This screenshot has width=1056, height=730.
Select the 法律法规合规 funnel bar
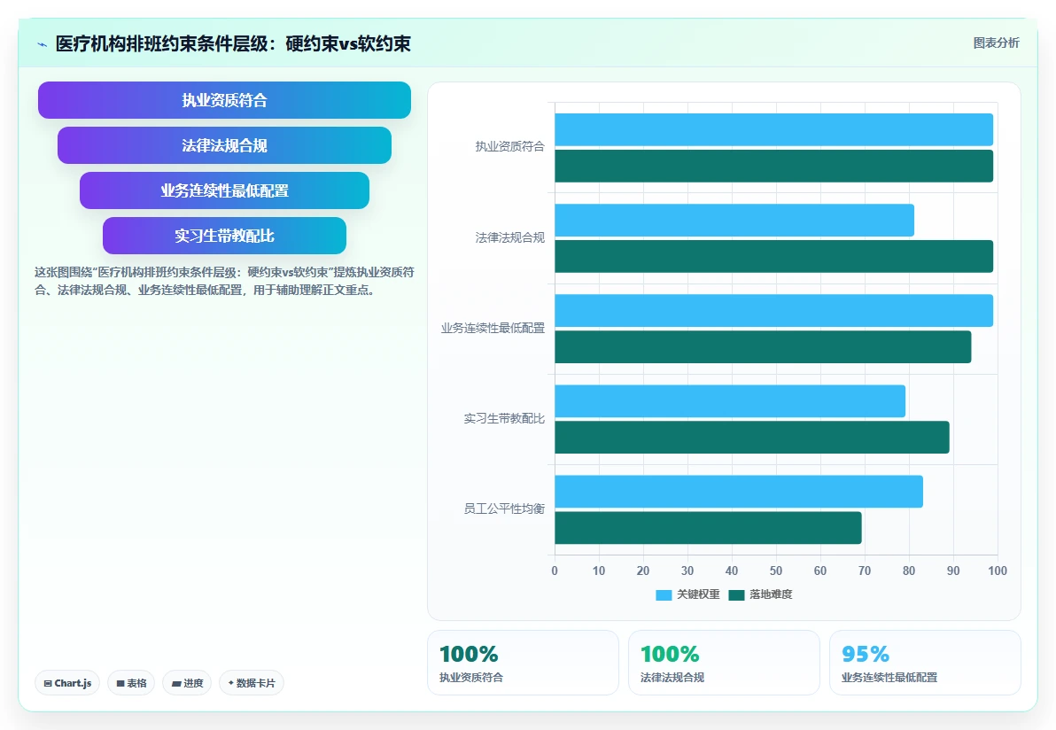tap(224, 145)
